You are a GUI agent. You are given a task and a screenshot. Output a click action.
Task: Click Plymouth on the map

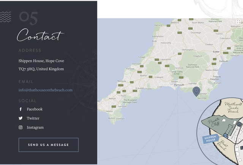pos(178,85)
